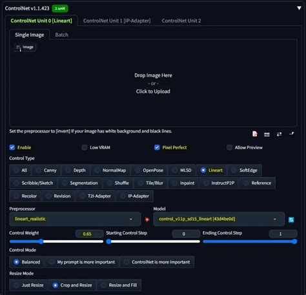Click the webcam capture icon
Image resolution: width=306 pixels, height=295 pixels.
[267, 134]
